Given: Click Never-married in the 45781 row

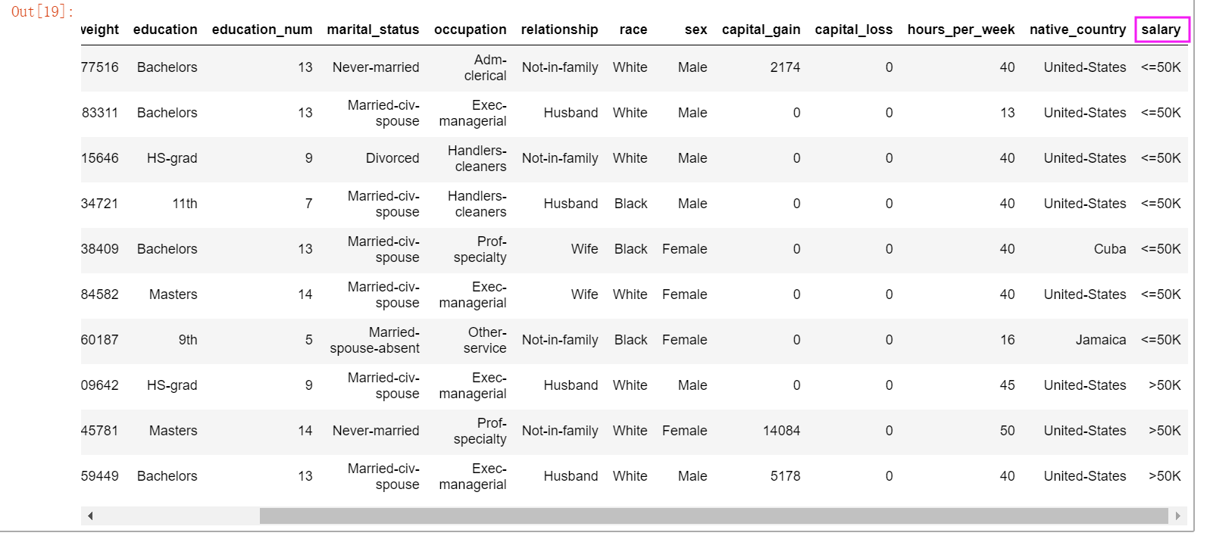Looking at the screenshot, I should (x=376, y=431).
